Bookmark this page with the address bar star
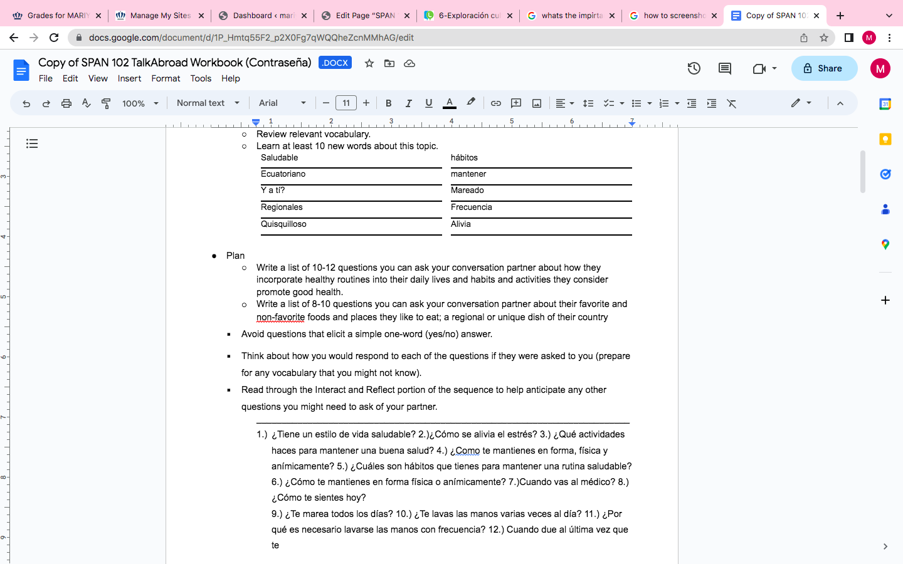Screen dimensions: 903x564 click(x=824, y=38)
